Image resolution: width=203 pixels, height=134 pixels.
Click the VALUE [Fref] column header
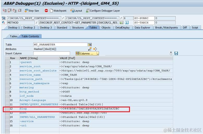click(x=116, y=58)
